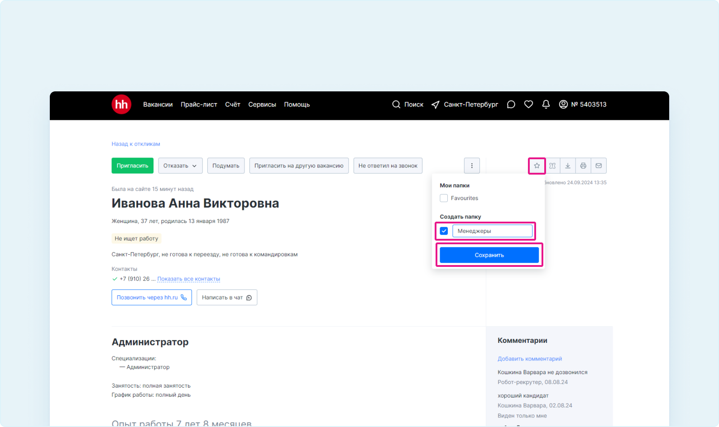Click Добавить комментарий link

pyautogui.click(x=530, y=359)
